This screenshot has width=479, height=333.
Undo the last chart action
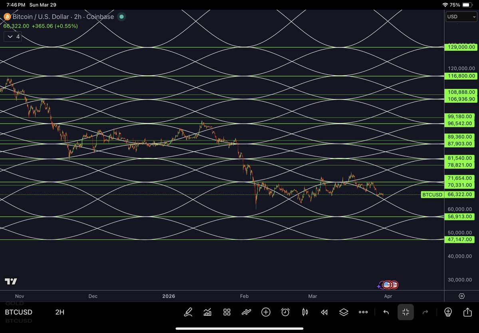(386, 312)
